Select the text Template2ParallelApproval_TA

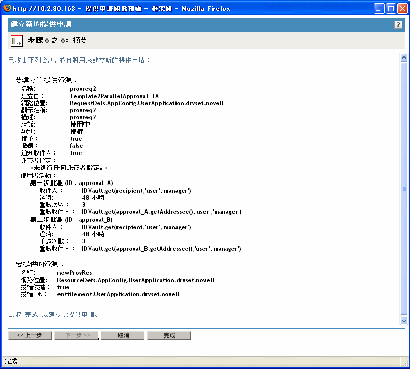click(x=114, y=96)
